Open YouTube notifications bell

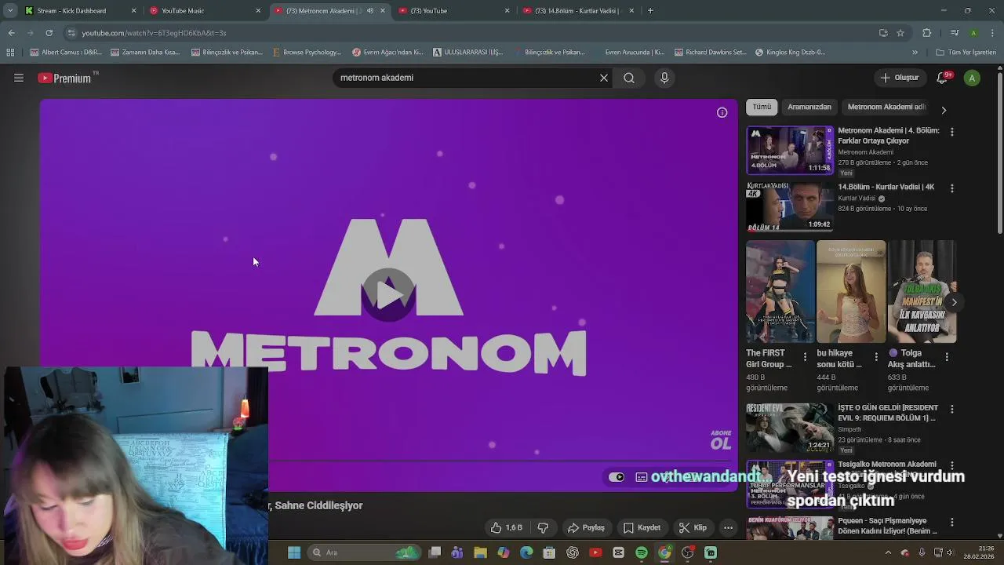[943, 78]
